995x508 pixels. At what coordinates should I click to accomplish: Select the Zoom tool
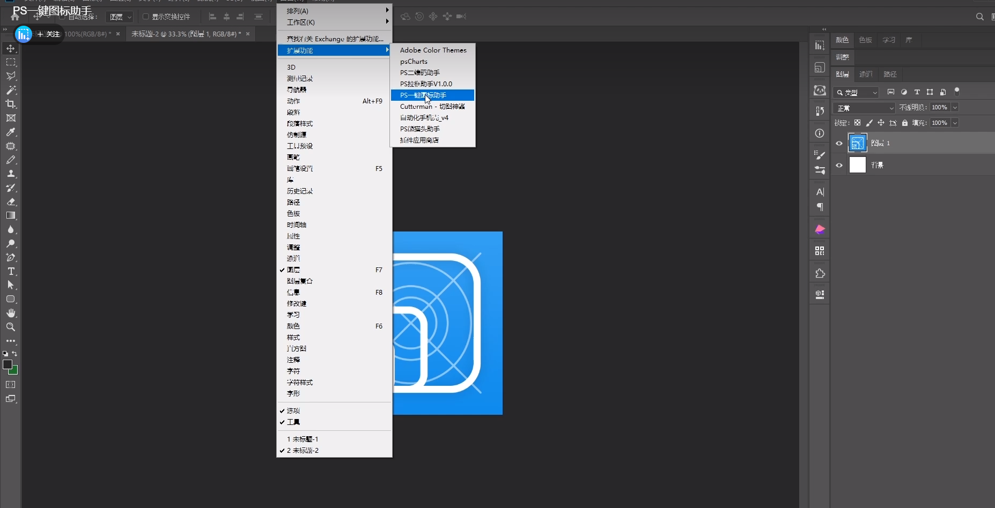11,327
